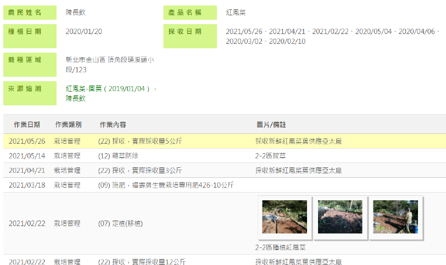The image size is (446, 265).
Task: Click the 採收日期 label
Action: (x=190, y=36)
